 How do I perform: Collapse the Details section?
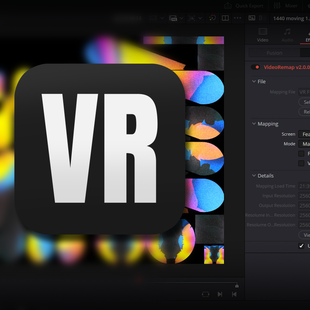254,176
